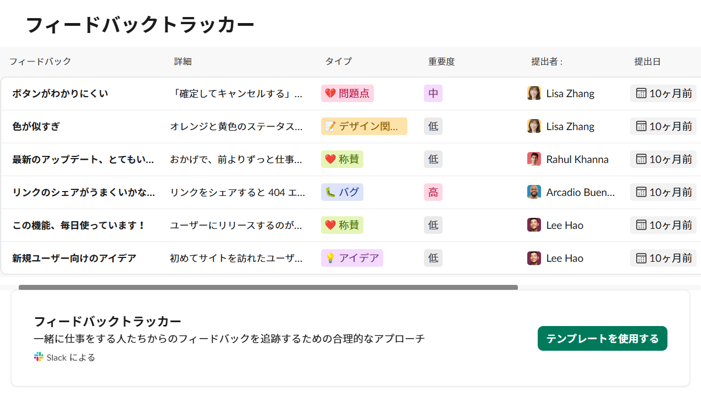Click broken heart emoji in 問題点 tag
The height and width of the screenshot is (393, 701).
330,93
